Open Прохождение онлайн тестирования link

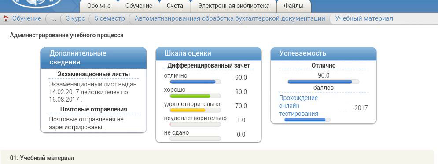coord(298,106)
